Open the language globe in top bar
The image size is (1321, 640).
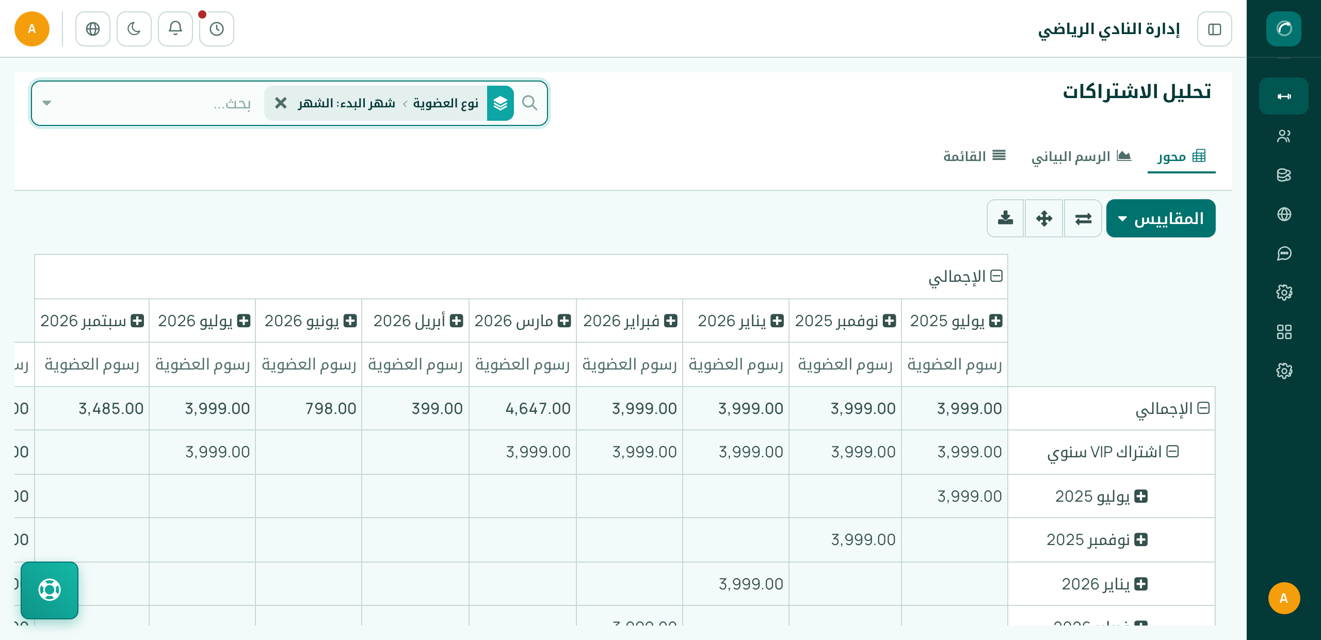tap(93, 29)
